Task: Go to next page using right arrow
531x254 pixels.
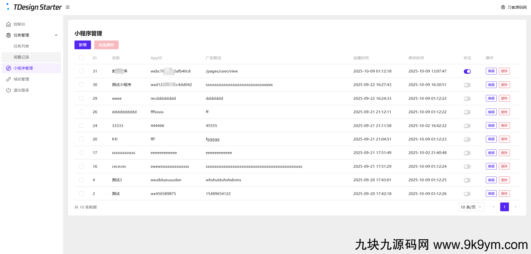Action: (x=515, y=207)
